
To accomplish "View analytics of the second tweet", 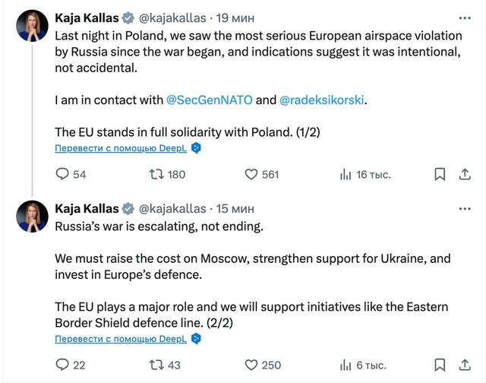I will (346, 366).
